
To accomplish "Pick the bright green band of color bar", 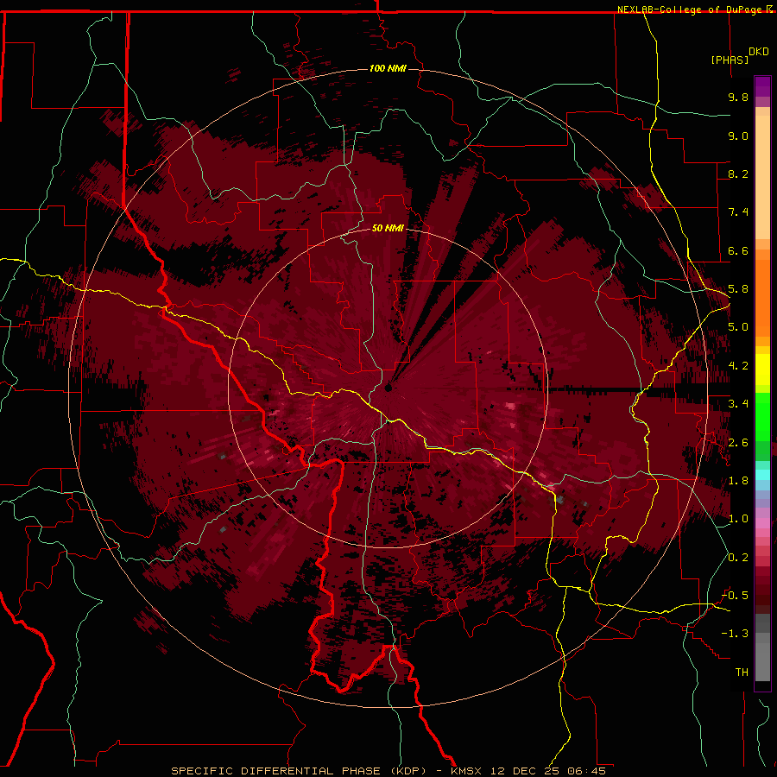I will (762, 417).
